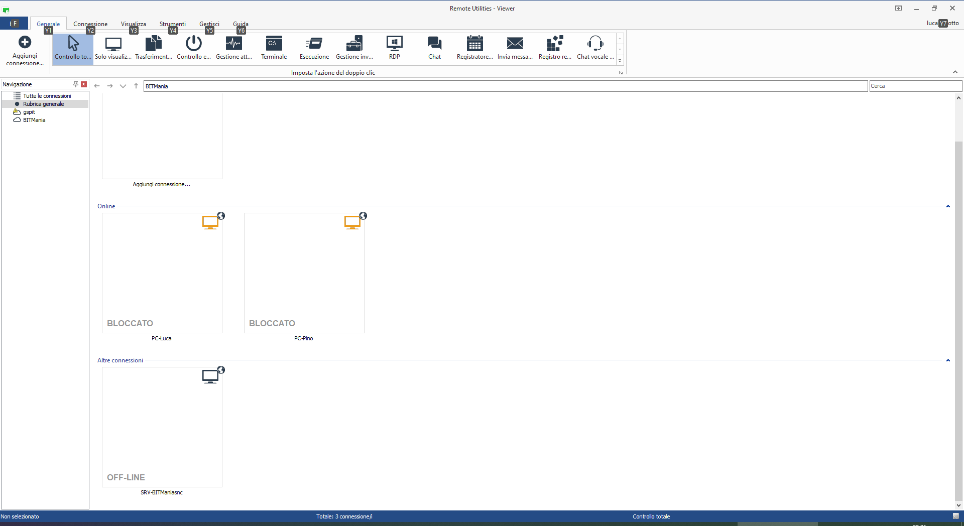Select the Controllo energia power icon
The width and height of the screenshot is (964, 526).
tap(193, 44)
